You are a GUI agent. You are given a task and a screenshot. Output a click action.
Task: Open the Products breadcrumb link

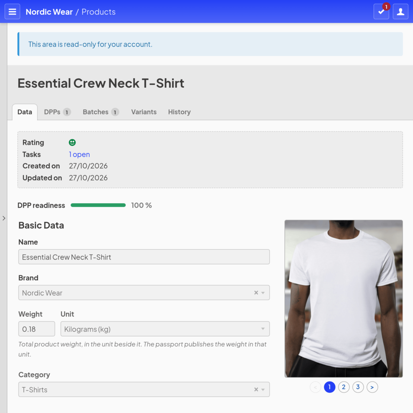(x=99, y=12)
